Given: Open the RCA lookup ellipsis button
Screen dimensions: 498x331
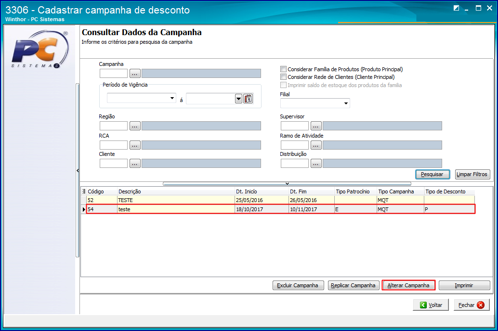Looking at the screenshot, I should (x=135, y=145).
